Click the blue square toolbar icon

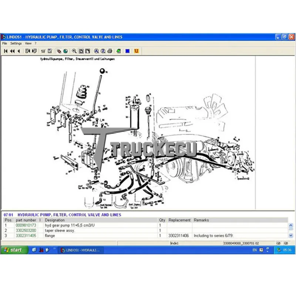point(127,51)
